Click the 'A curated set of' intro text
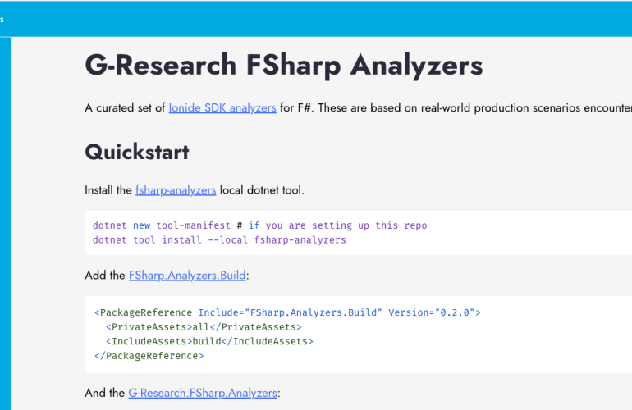 tap(125, 107)
